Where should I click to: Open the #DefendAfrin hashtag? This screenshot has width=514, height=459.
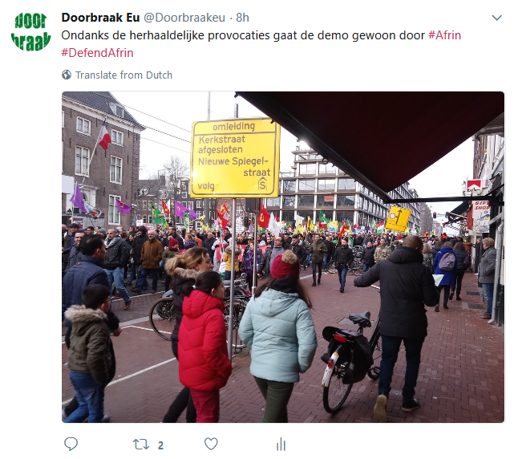pyautogui.click(x=97, y=53)
